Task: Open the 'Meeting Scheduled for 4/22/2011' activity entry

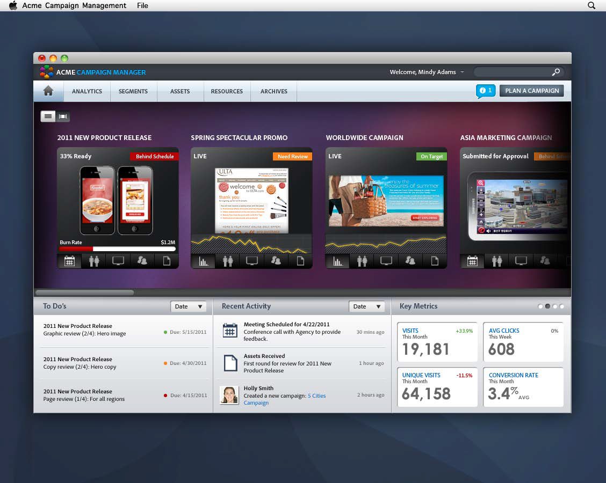Action: [302, 331]
